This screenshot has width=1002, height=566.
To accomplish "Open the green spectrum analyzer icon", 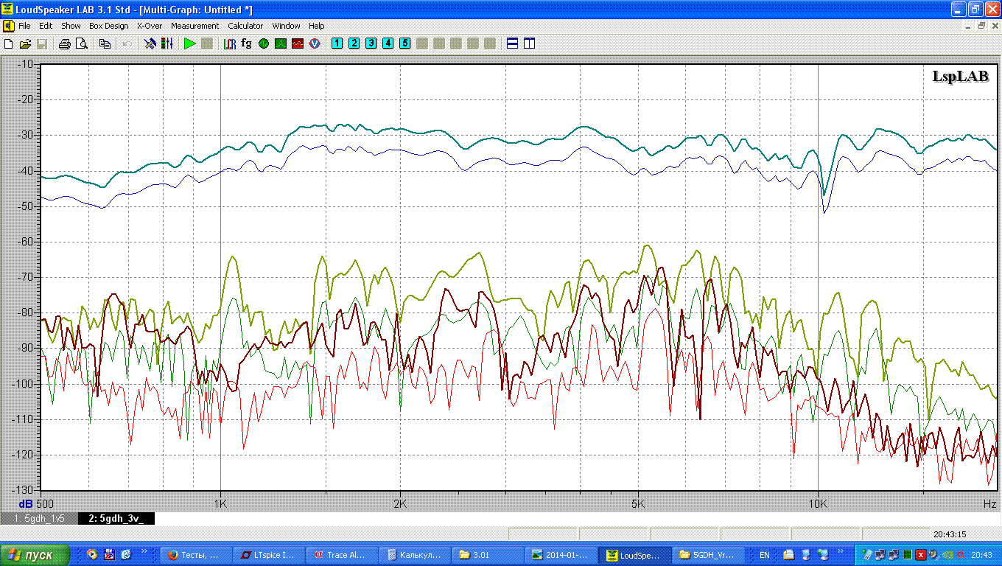I will [x=281, y=44].
